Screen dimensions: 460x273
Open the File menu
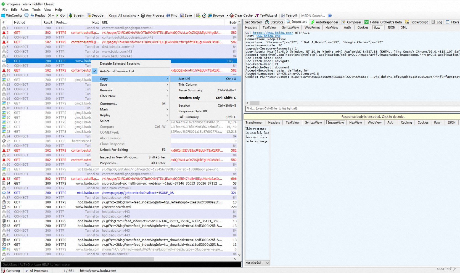click(x=5, y=10)
